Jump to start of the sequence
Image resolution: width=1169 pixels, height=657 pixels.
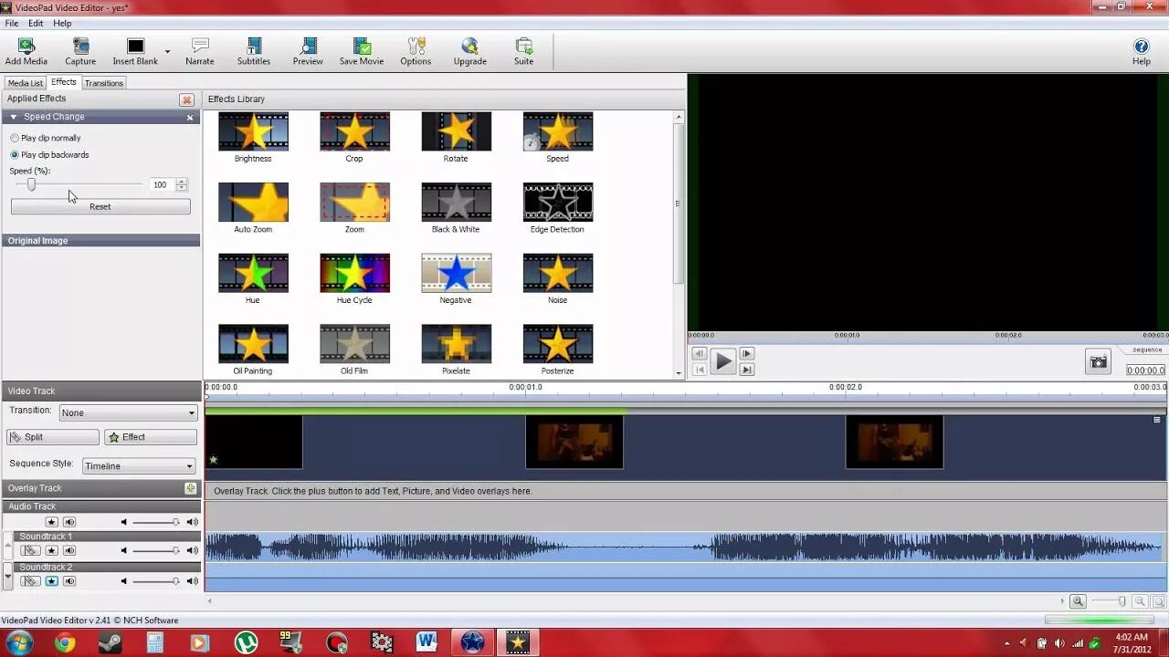point(699,370)
